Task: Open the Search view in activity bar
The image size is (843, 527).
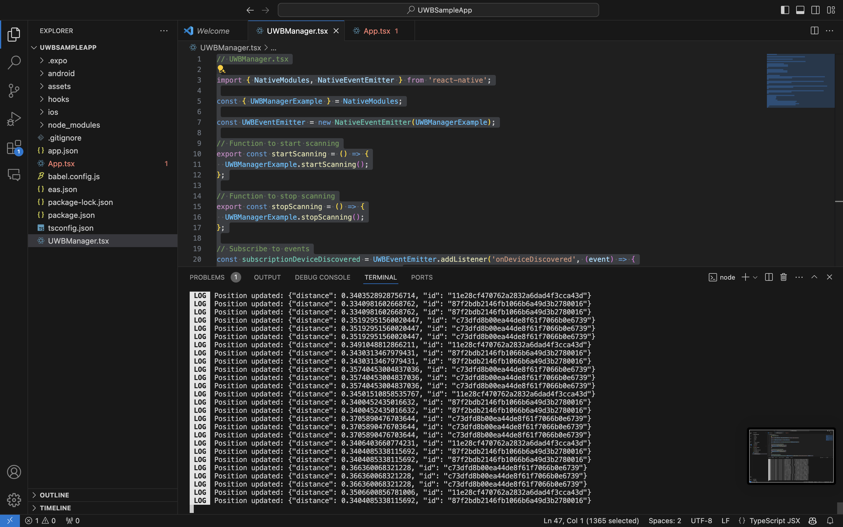Action: 14,63
